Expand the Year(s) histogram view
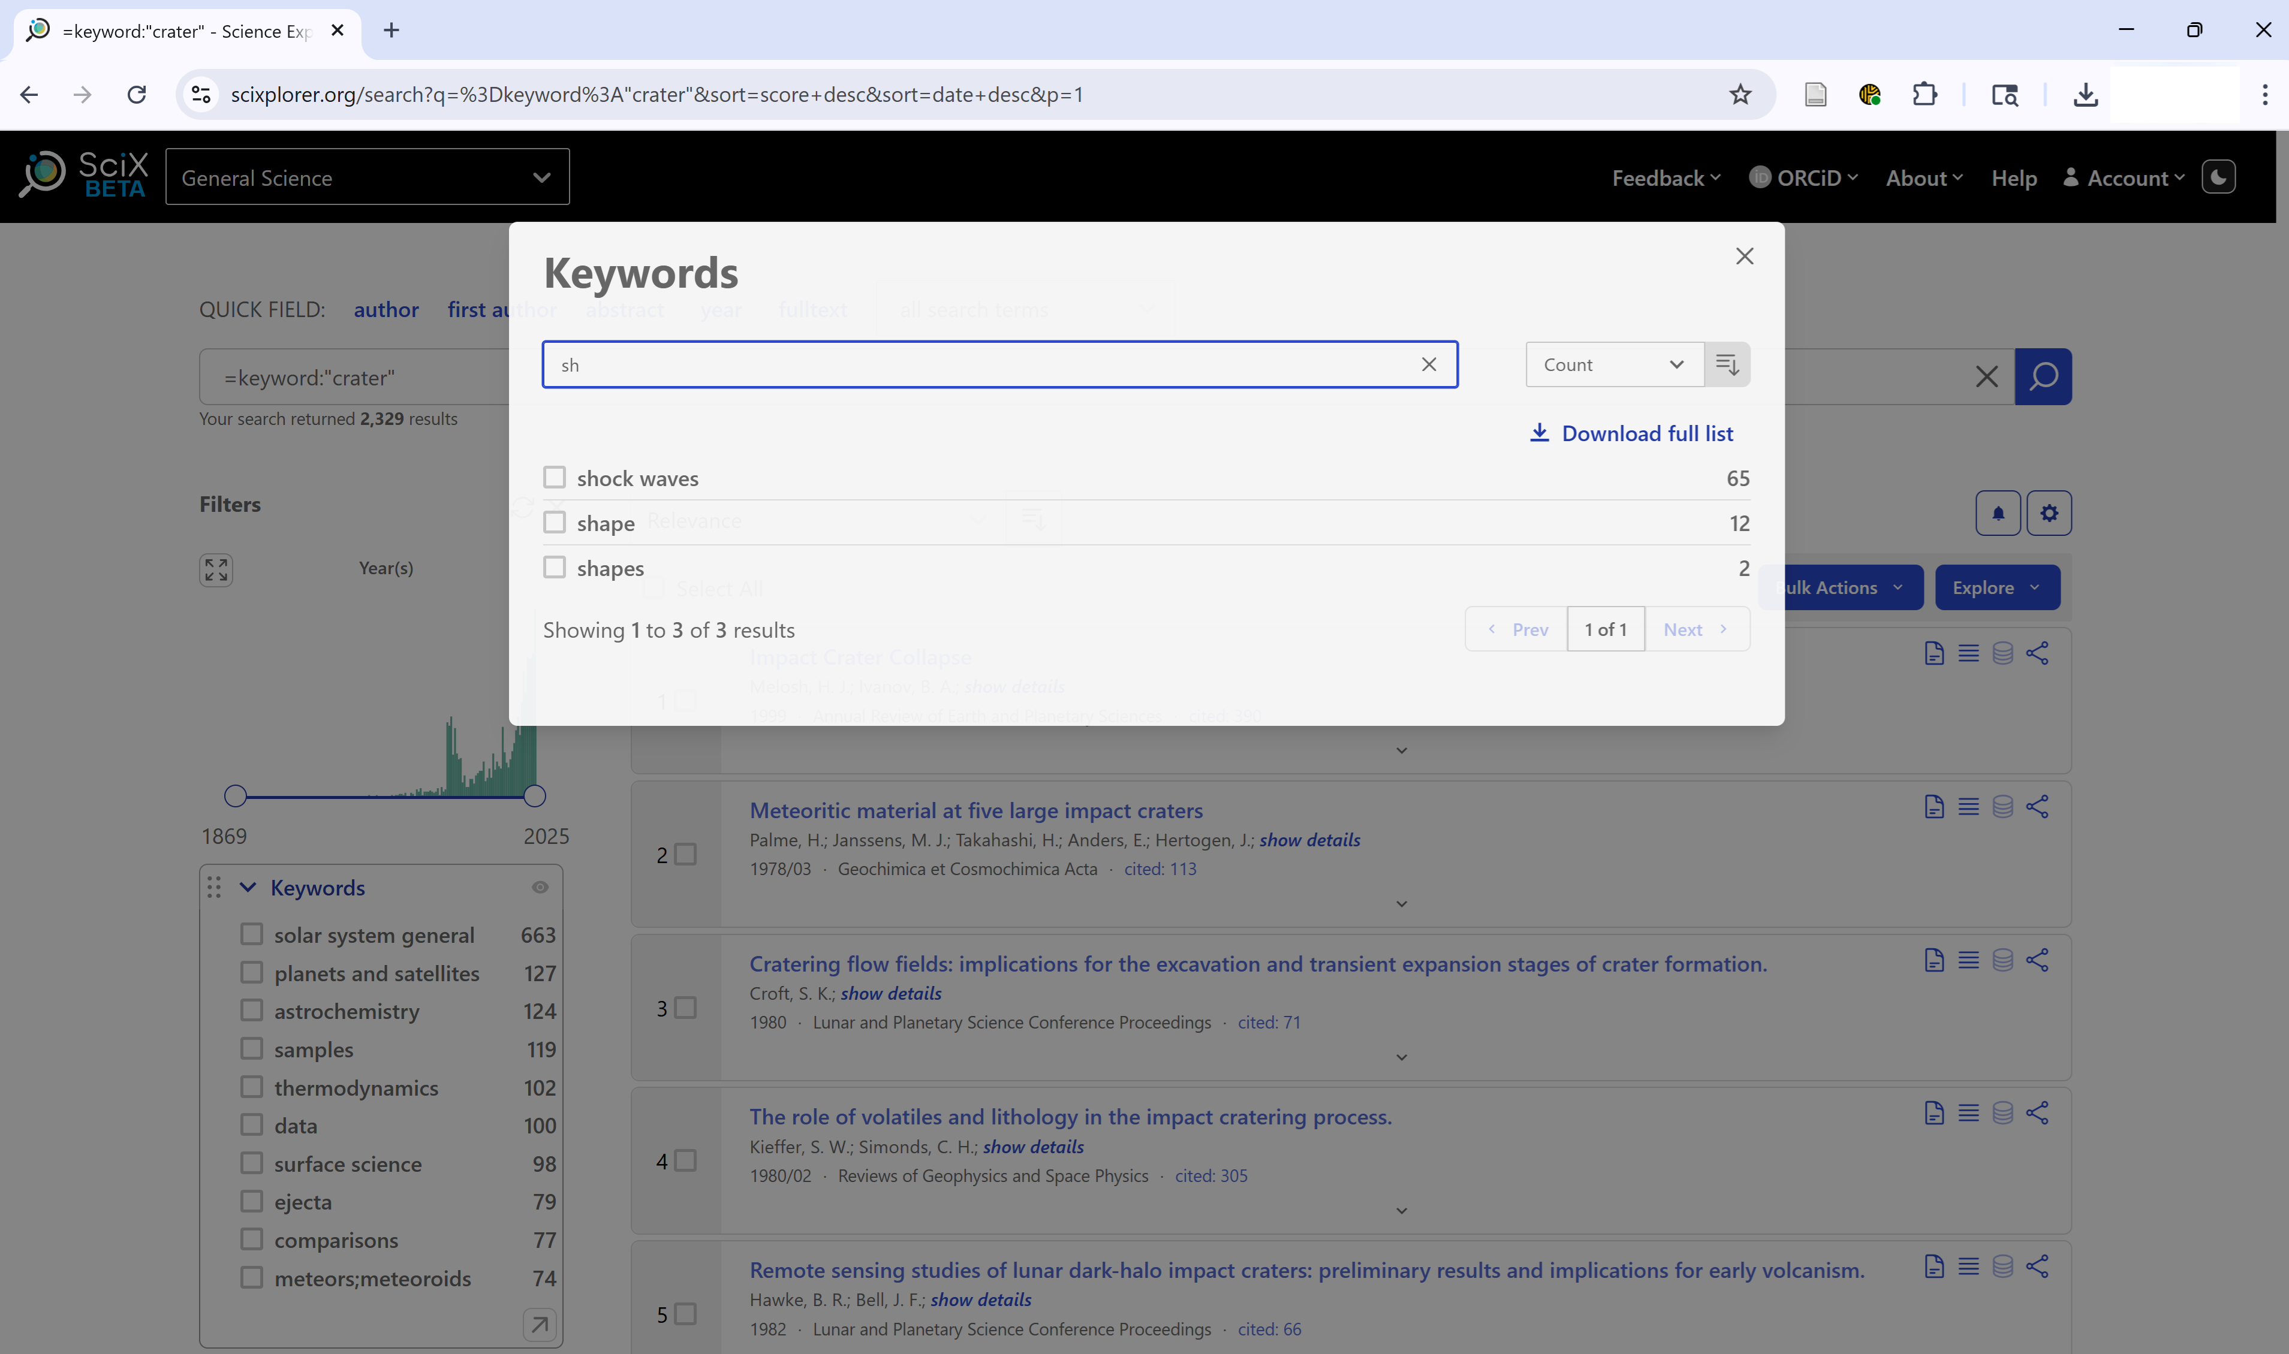This screenshot has height=1354, width=2289. click(216, 570)
